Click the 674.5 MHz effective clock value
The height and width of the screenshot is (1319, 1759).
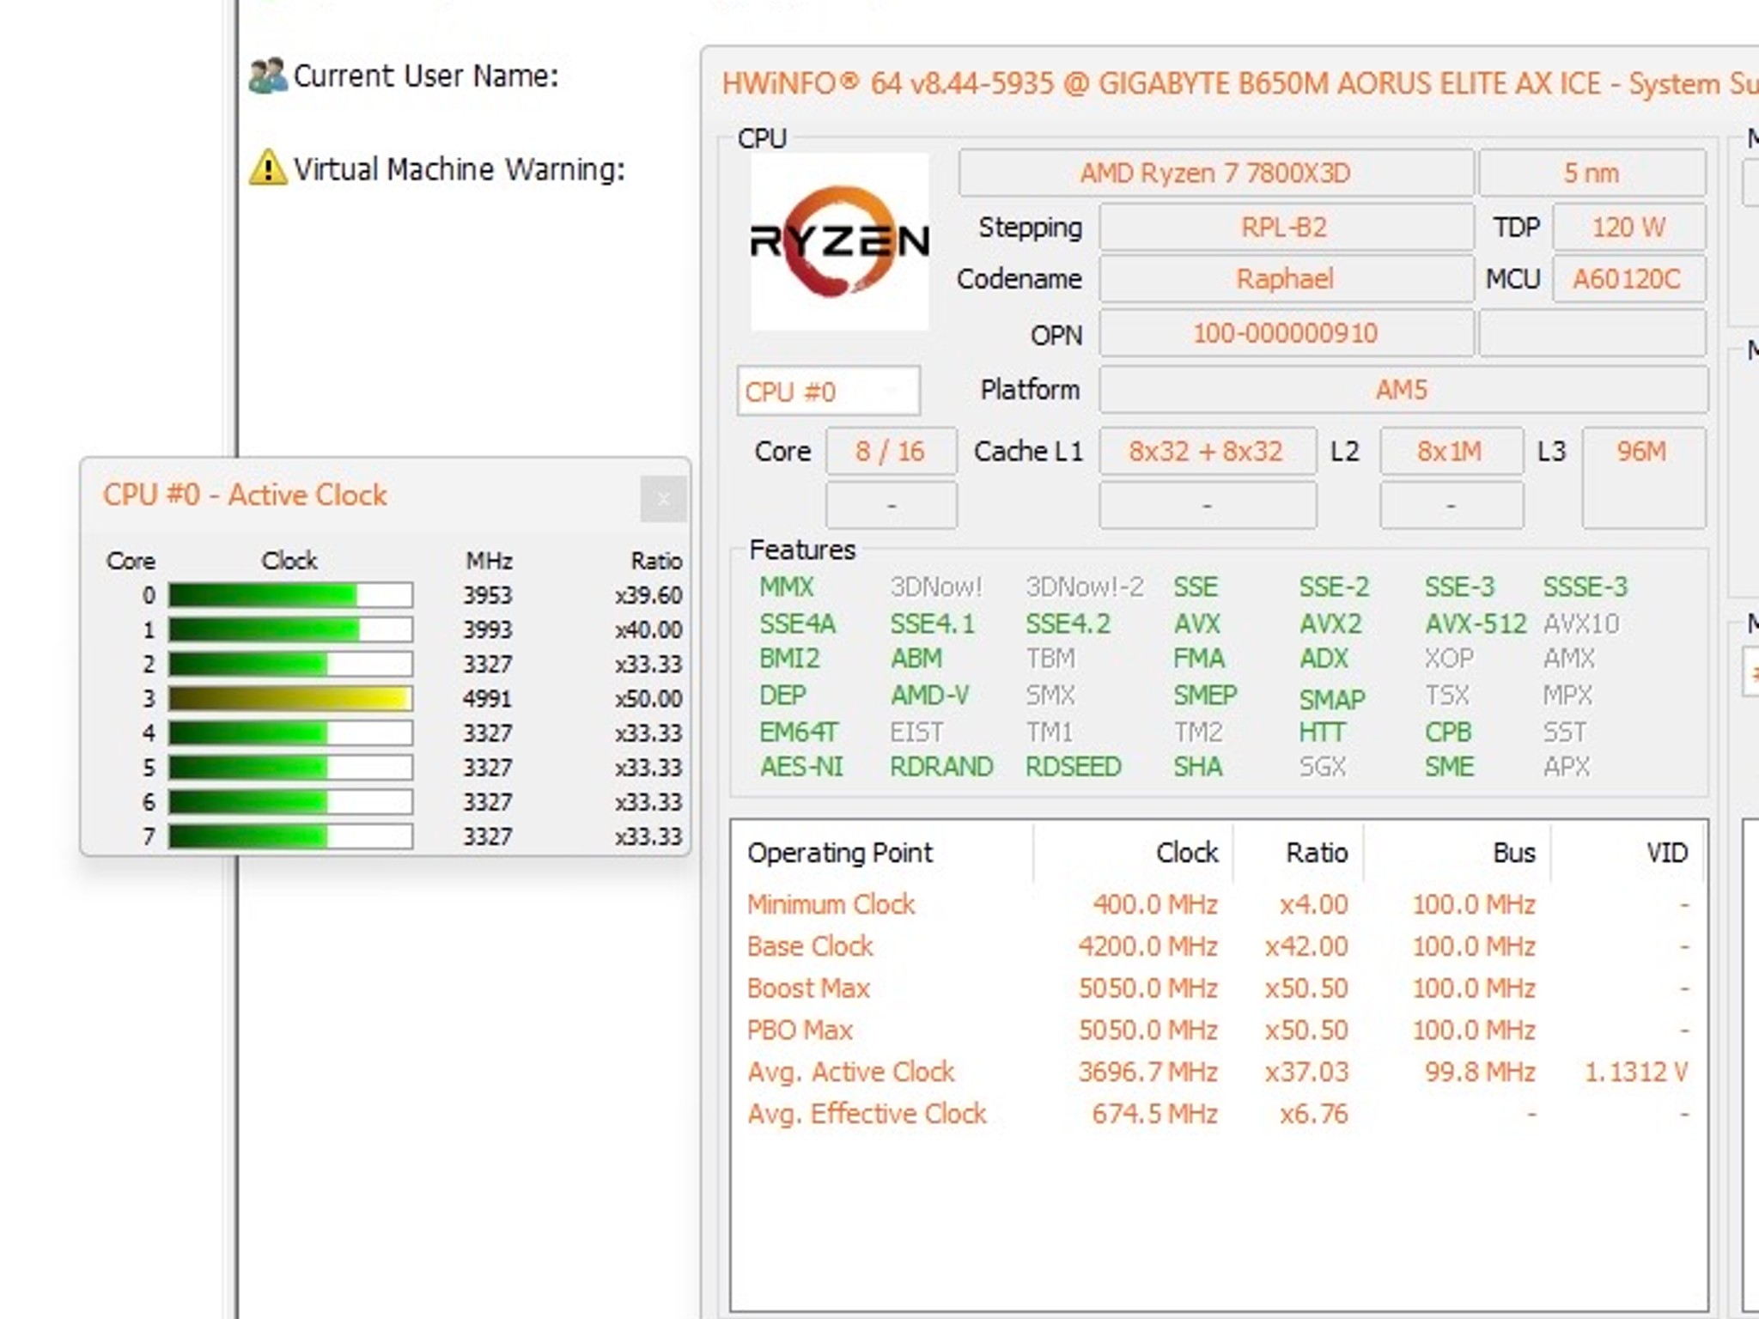pos(1154,1115)
